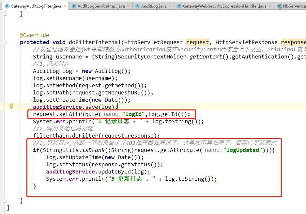The image size is (306, 214).
Task: Click the run-class icon on NbServerGa tab
Action: 280,6
